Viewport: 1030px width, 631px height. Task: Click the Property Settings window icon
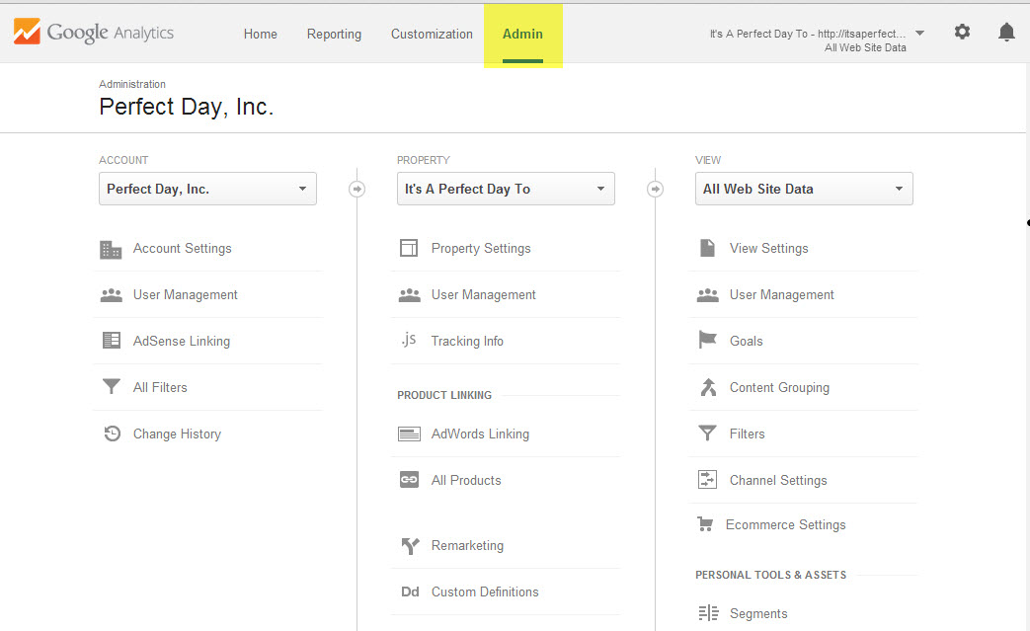click(x=409, y=248)
